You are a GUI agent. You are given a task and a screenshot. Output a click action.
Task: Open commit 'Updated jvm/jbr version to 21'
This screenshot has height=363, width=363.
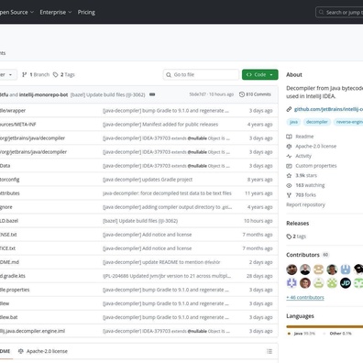(x=167, y=276)
